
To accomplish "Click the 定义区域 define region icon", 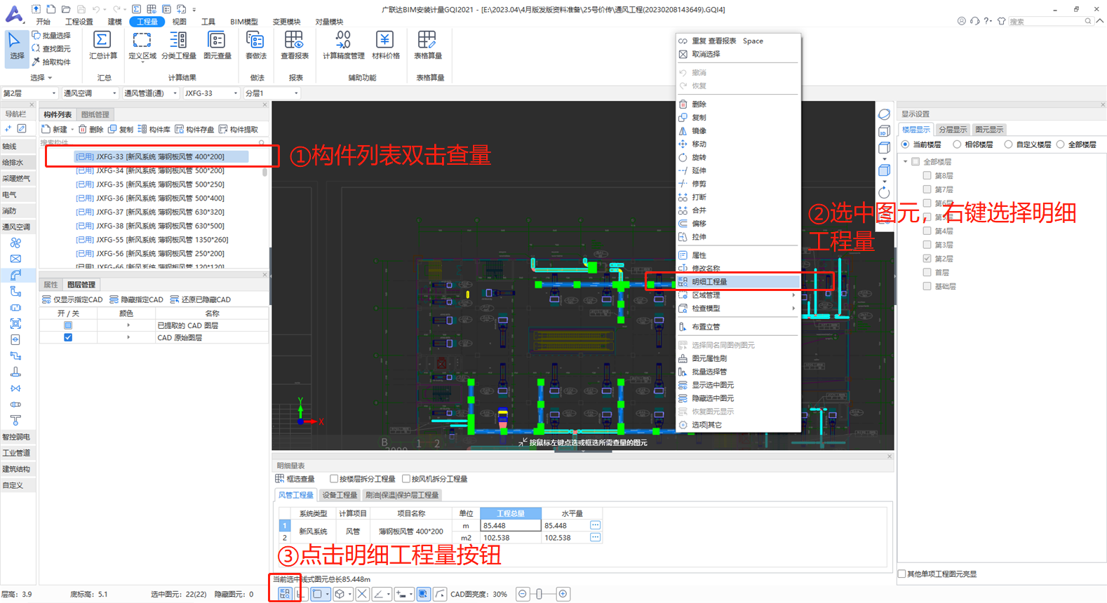I will (x=142, y=46).
